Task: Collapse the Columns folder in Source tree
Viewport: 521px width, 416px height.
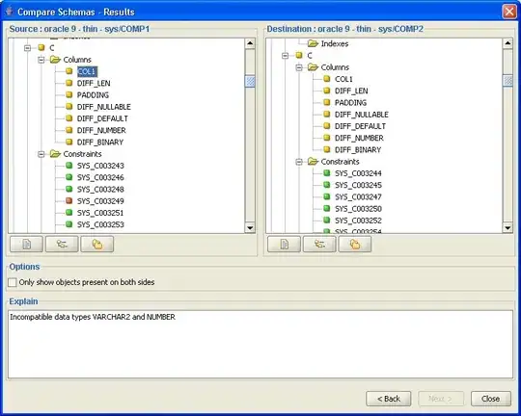Action: pyautogui.click(x=41, y=60)
